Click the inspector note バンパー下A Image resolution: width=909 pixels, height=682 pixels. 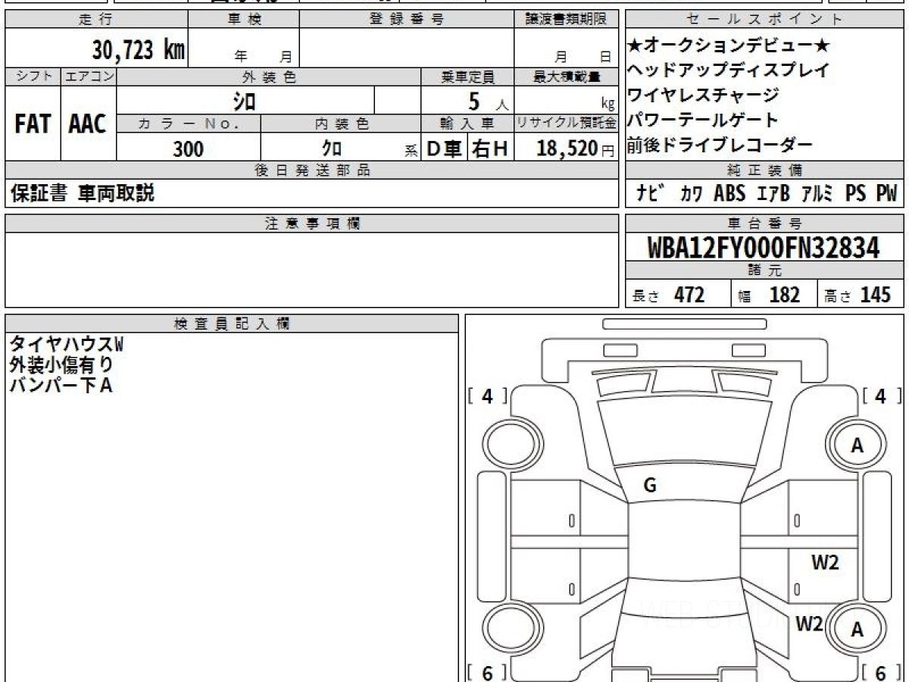click(x=61, y=386)
